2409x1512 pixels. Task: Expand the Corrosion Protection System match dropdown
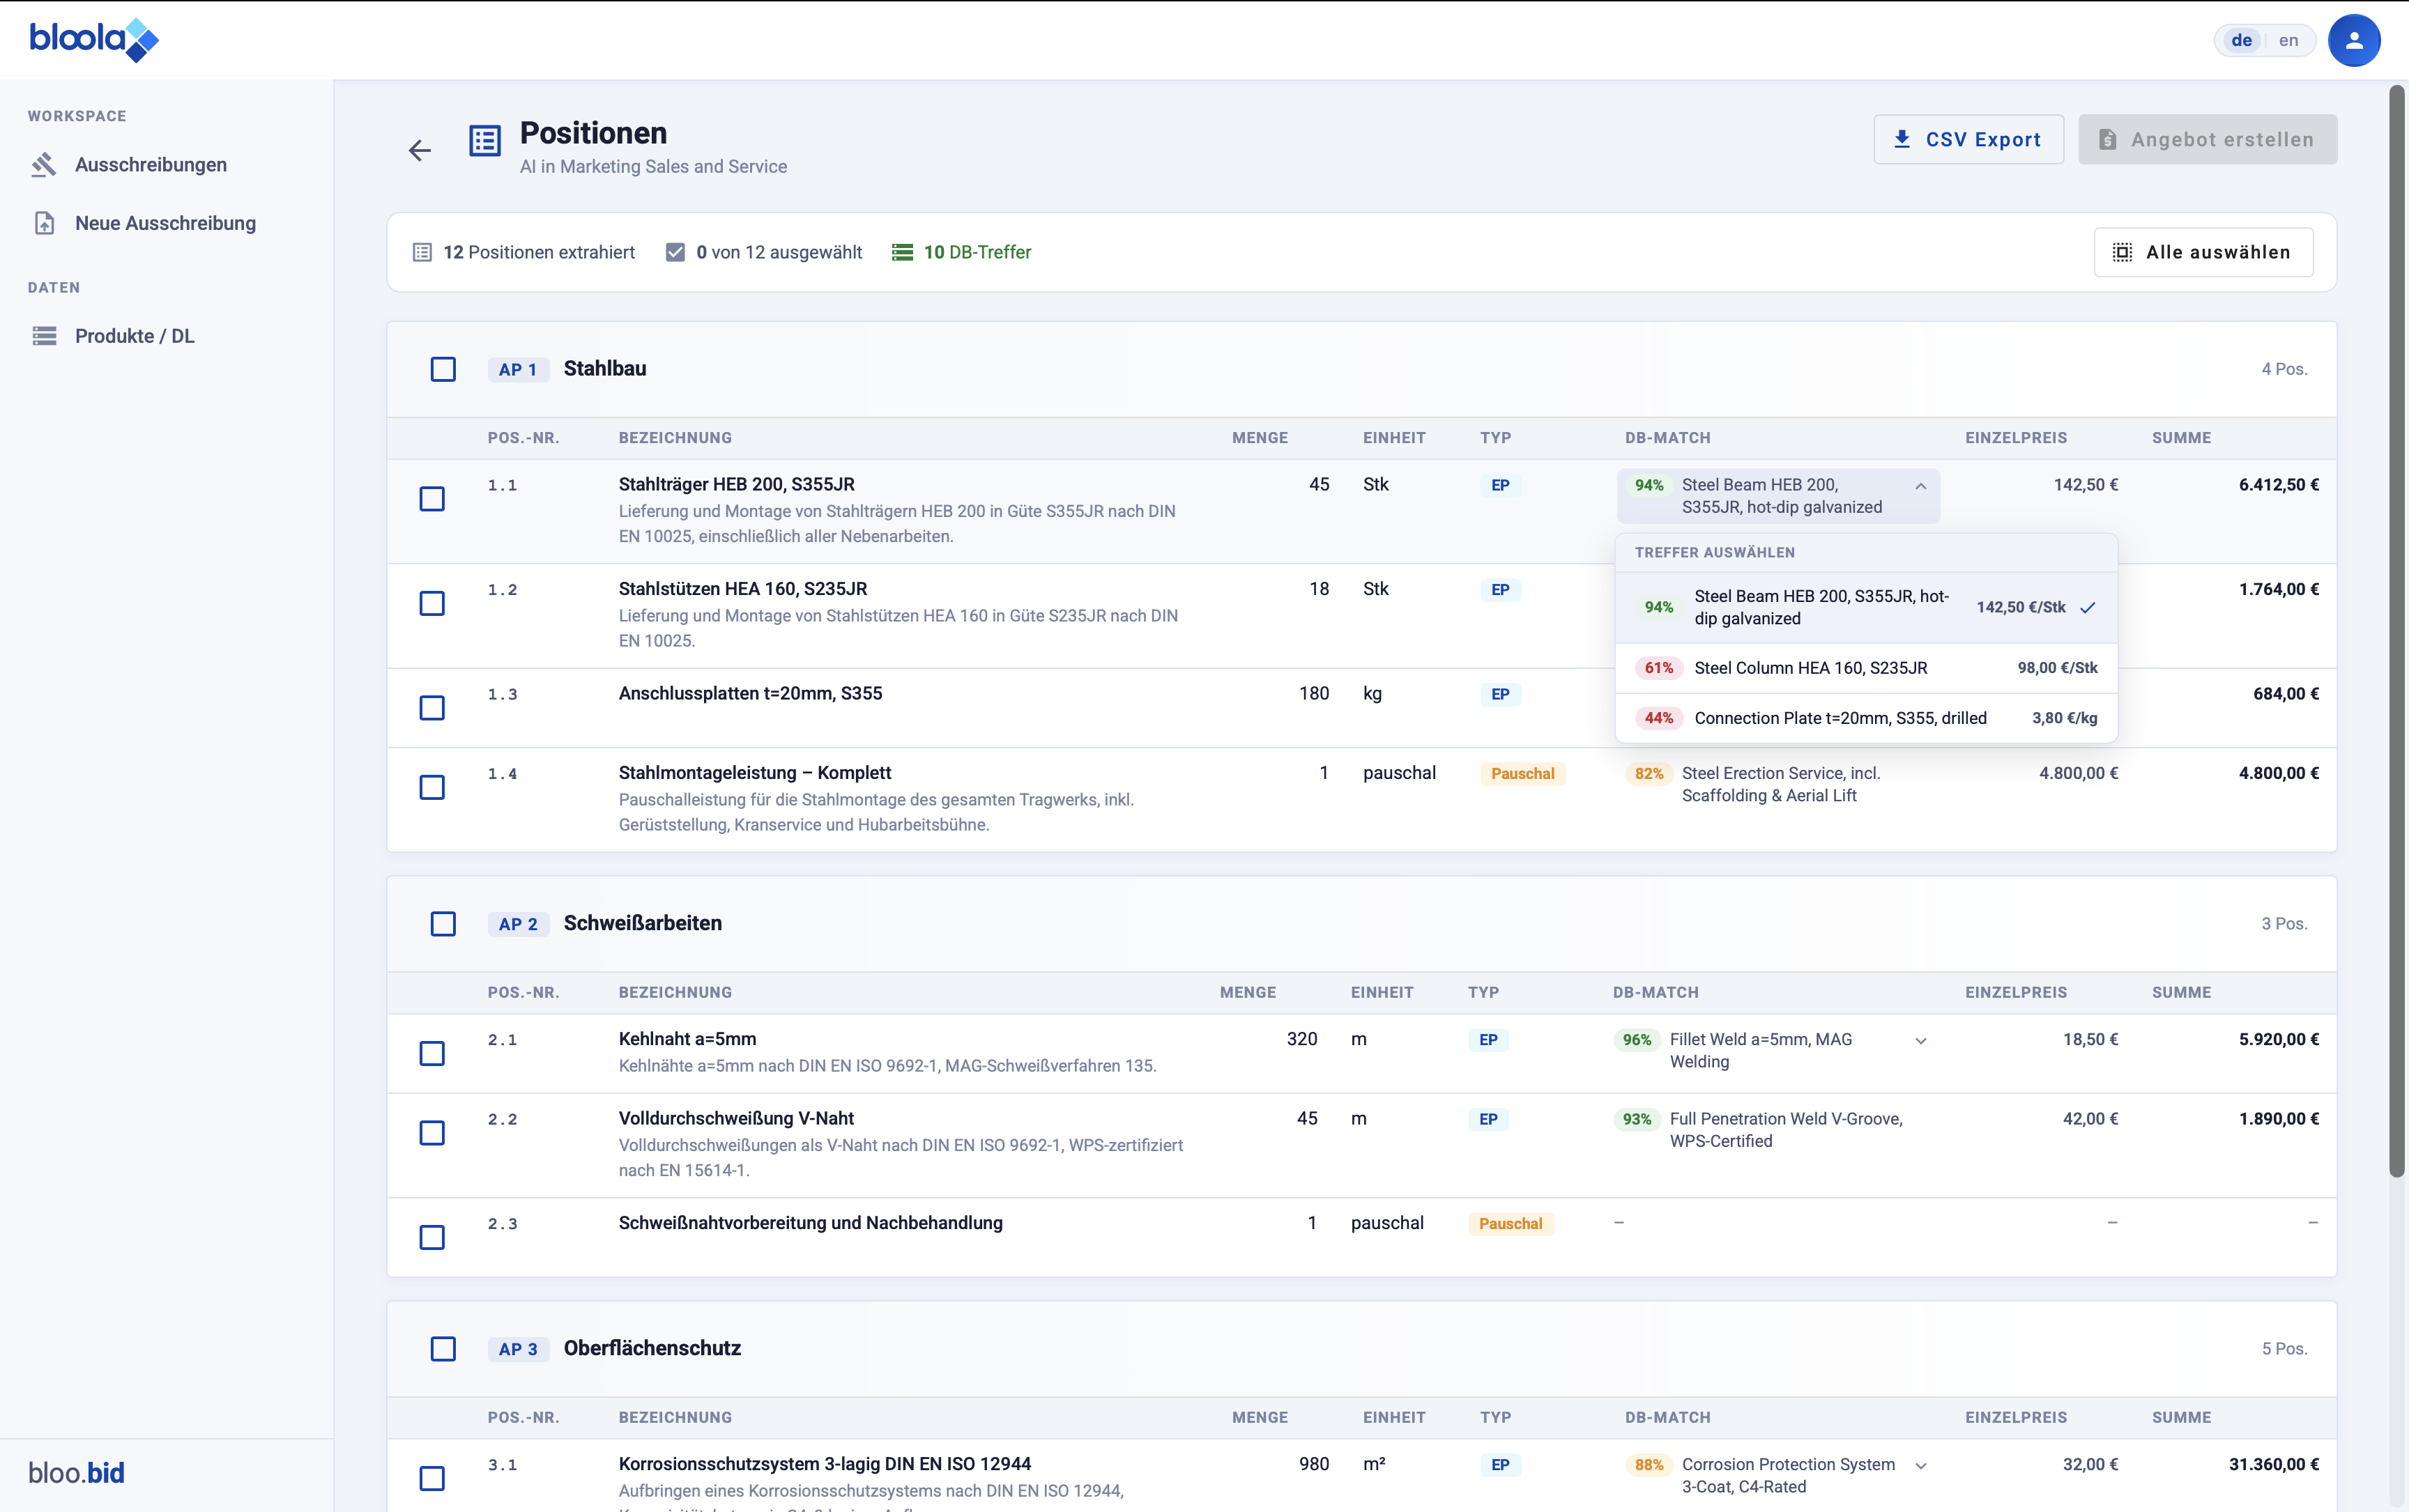pos(1921,1466)
